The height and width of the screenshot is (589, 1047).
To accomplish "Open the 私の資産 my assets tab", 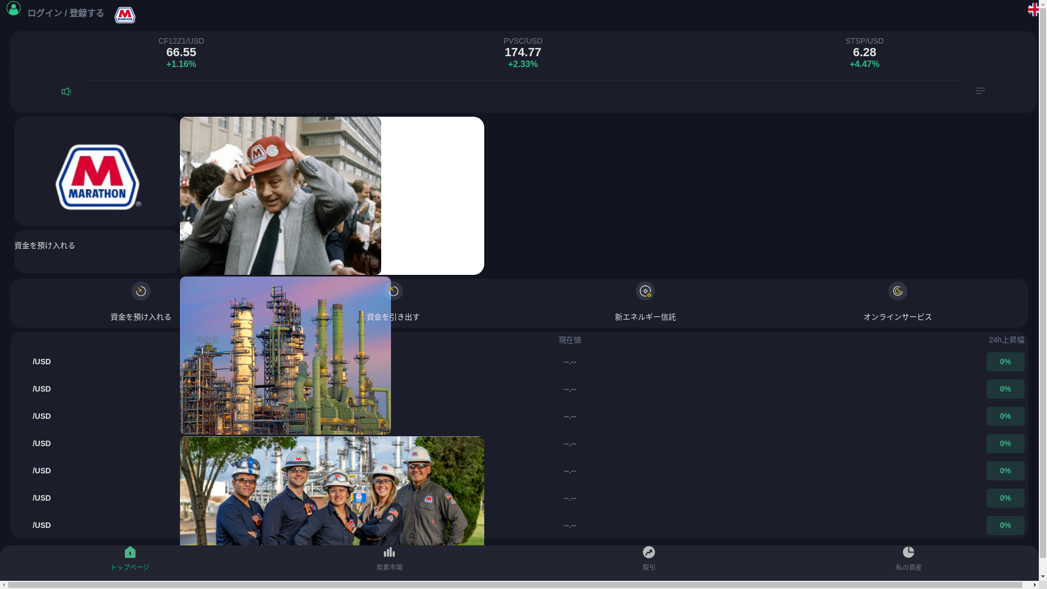I will [x=908, y=559].
